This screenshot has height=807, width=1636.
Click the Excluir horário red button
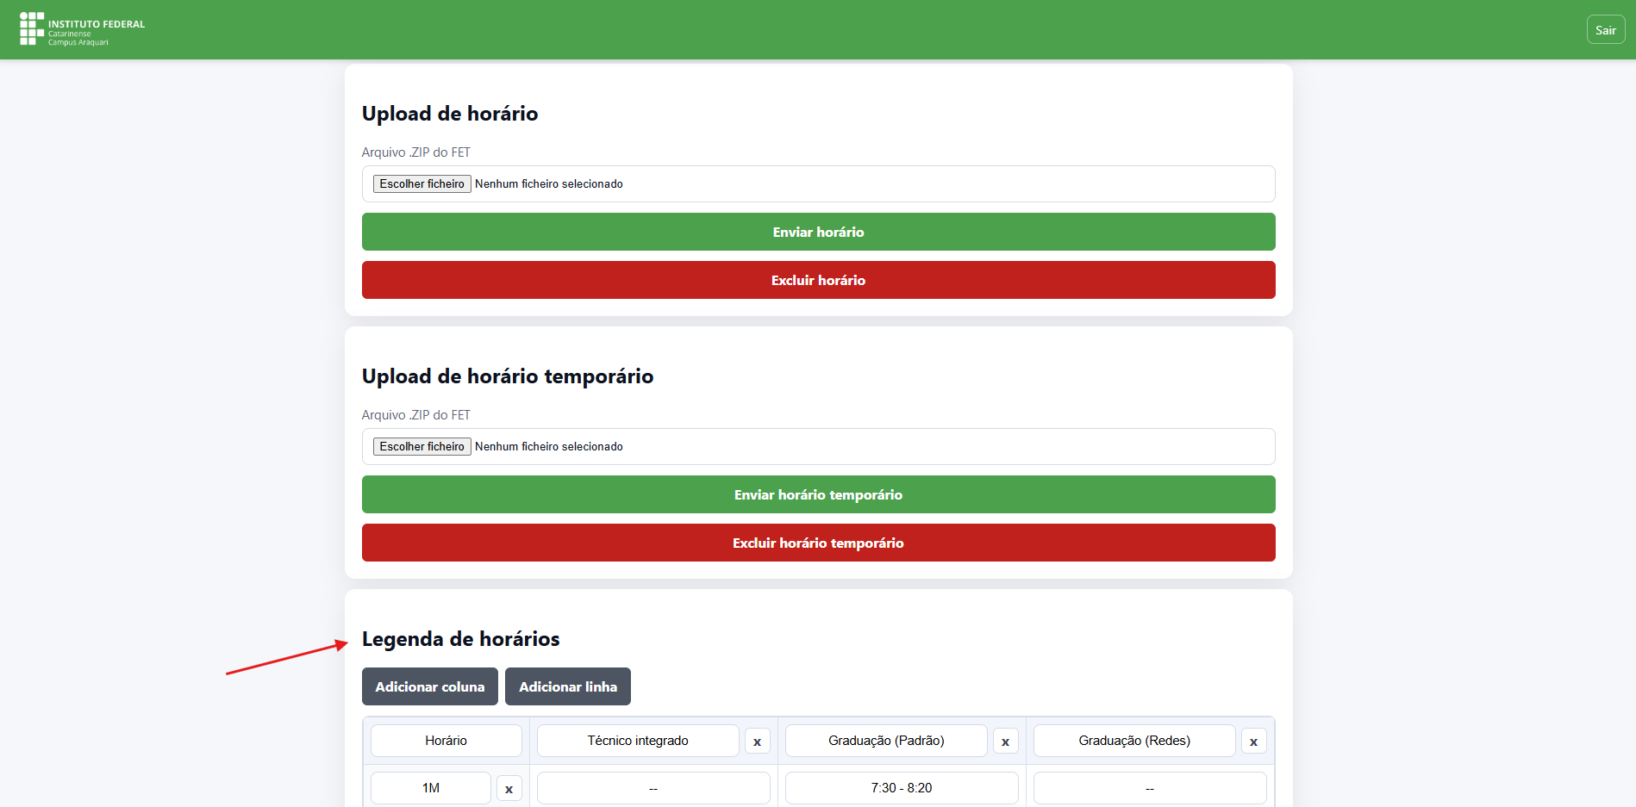click(x=818, y=280)
